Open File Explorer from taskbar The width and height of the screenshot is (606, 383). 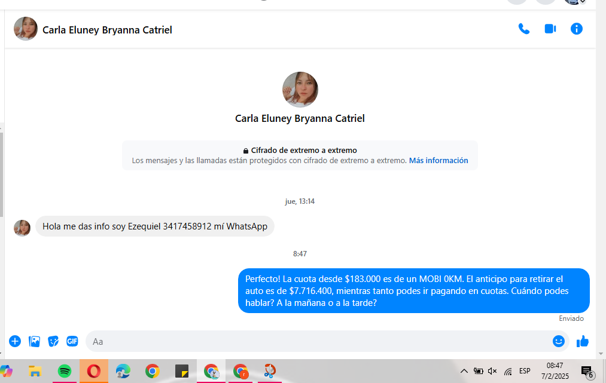tap(35, 371)
